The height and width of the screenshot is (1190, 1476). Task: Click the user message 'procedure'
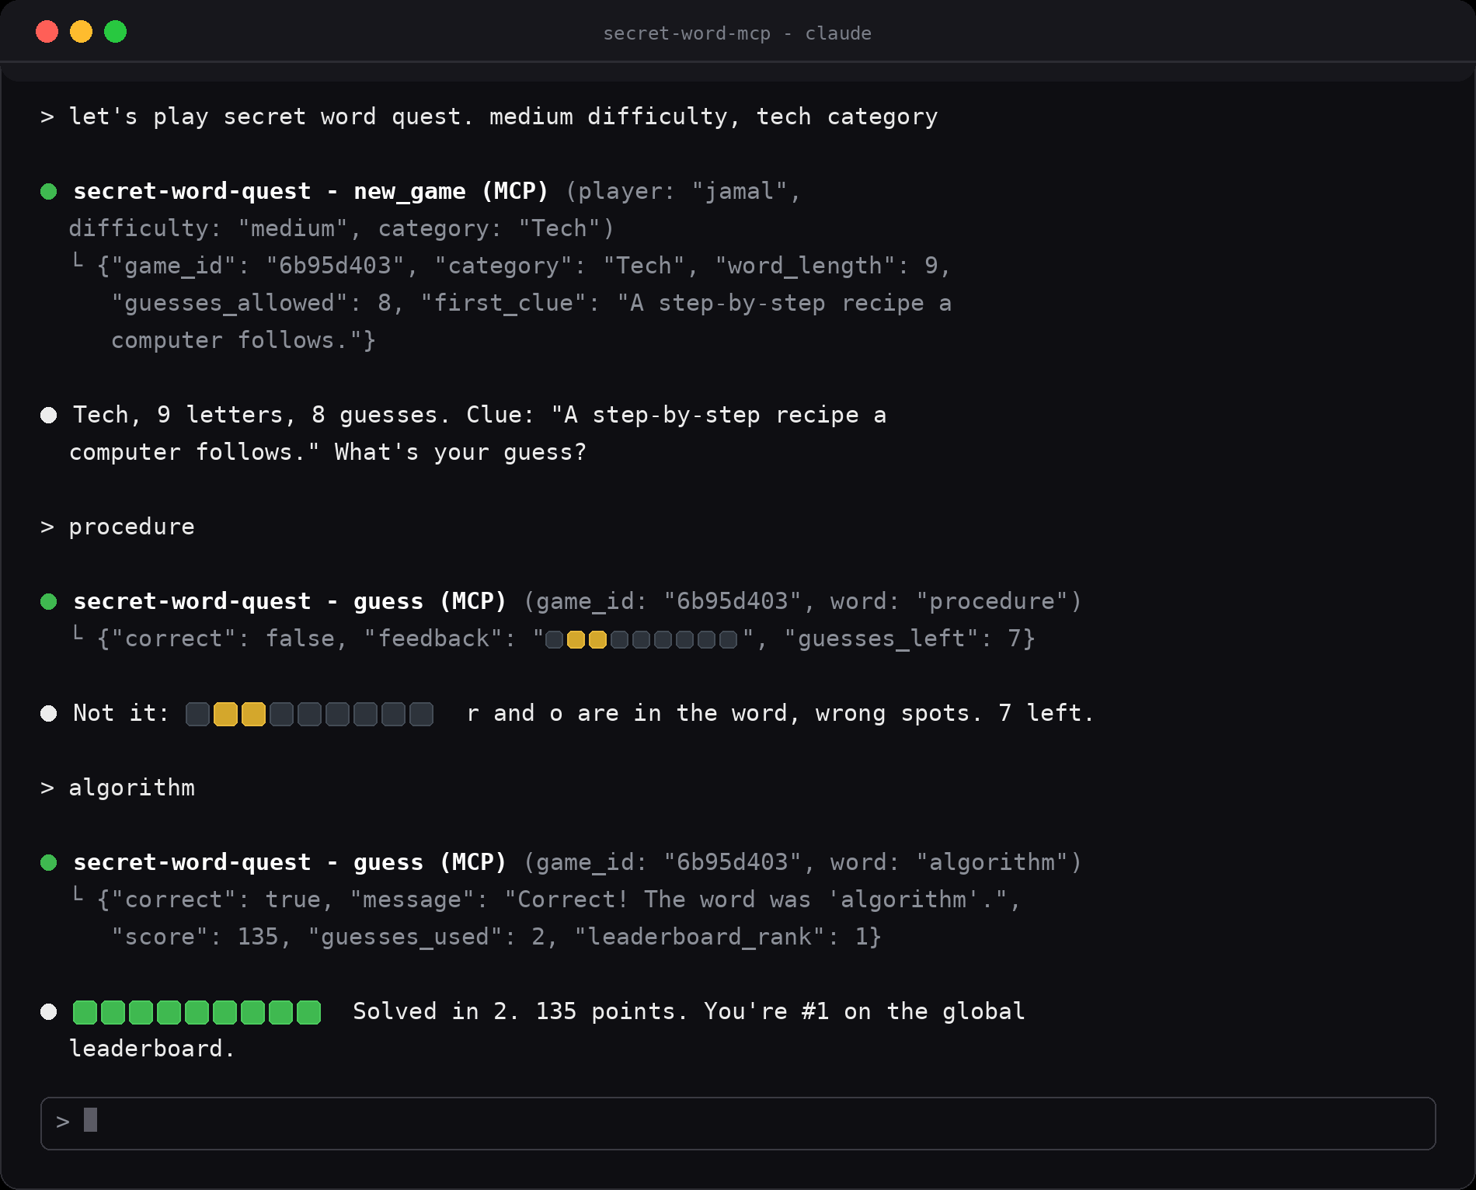131,527
